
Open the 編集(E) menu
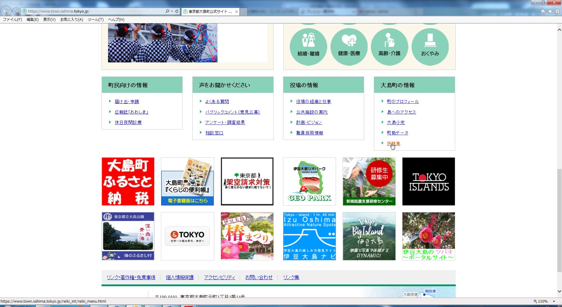pos(32,20)
